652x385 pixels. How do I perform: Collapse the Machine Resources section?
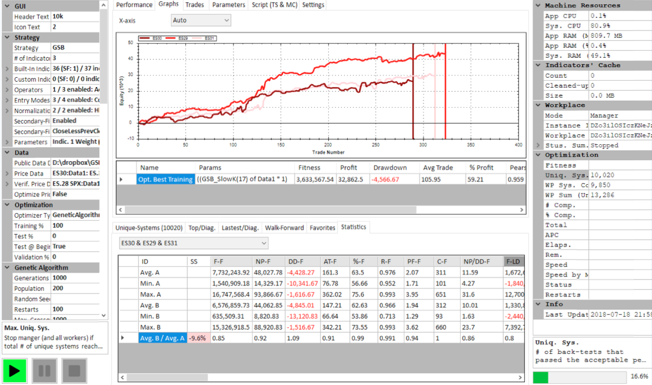538,5
